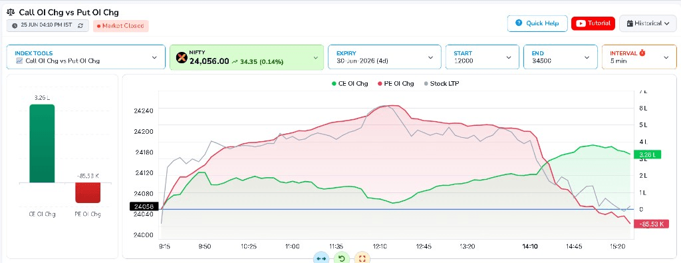Image resolution: width=681 pixels, height=263 pixels.
Task: Click the green reset chart button
Action: 342,258
